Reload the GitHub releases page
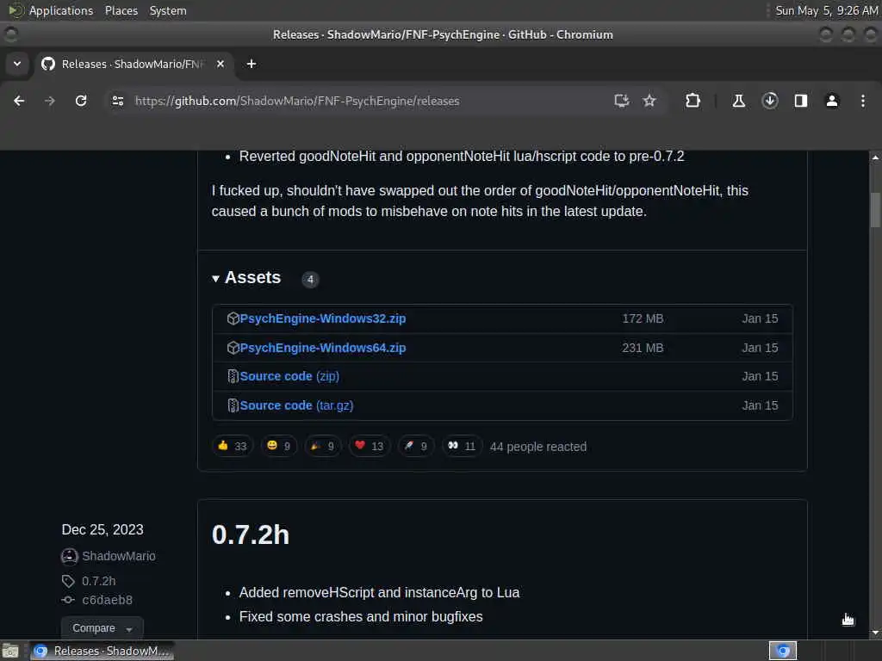Viewport: 882px width, 661px height. pos(81,102)
